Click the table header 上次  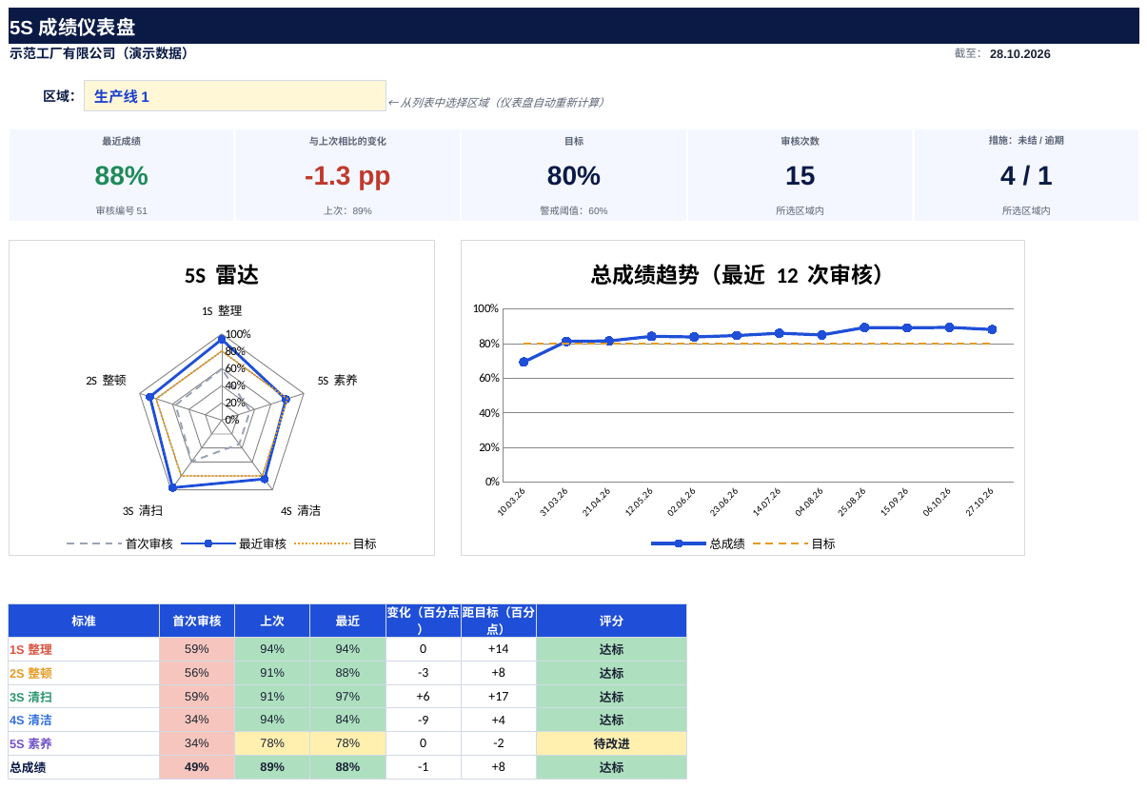coord(272,621)
